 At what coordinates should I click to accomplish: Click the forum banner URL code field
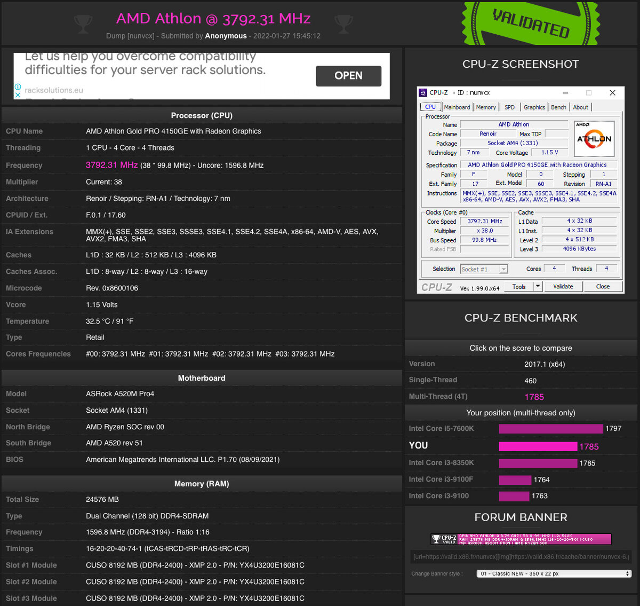[x=521, y=557]
